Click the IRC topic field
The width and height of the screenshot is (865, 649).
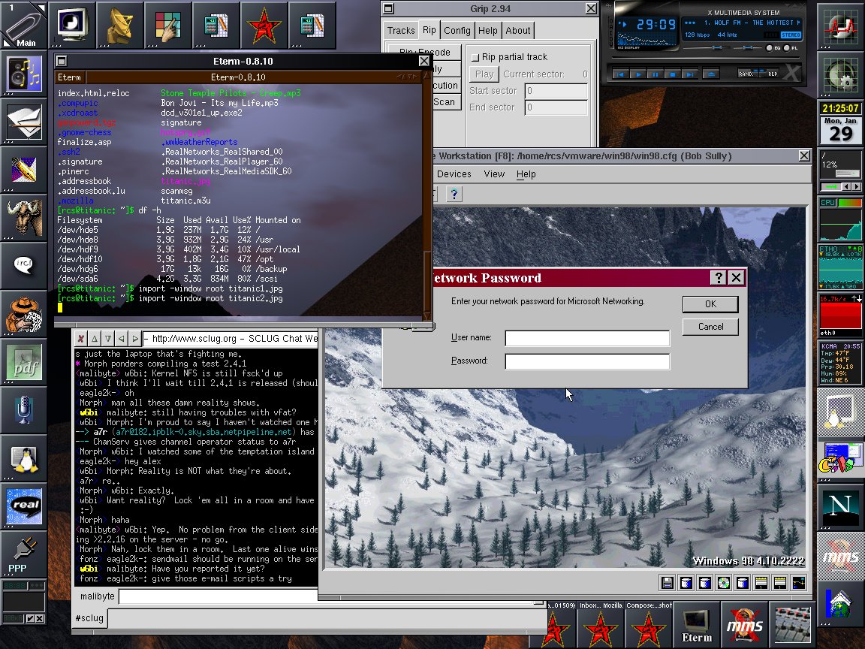pyautogui.click(x=231, y=338)
